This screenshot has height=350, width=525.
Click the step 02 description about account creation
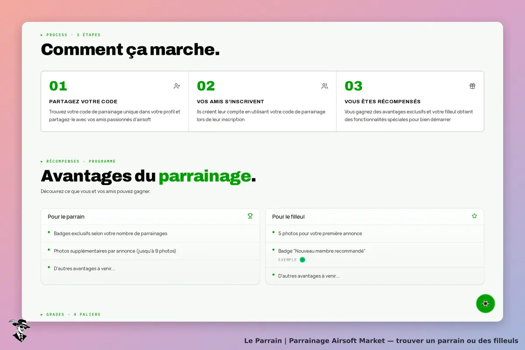coord(261,115)
